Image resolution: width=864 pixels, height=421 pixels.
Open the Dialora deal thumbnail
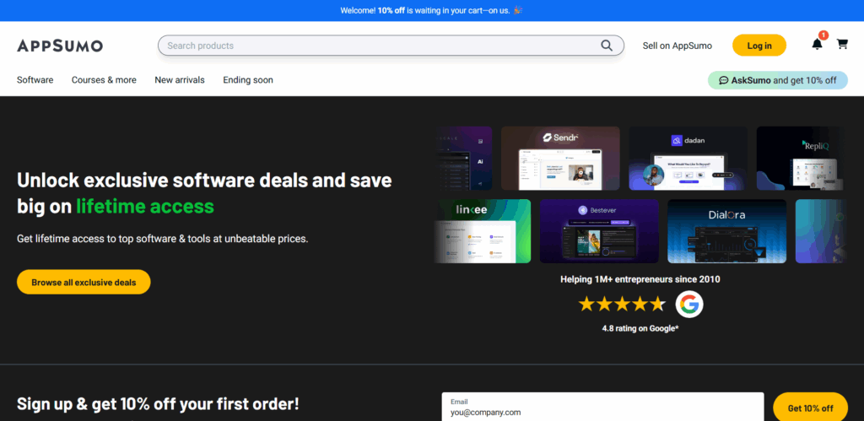click(x=727, y=231)
